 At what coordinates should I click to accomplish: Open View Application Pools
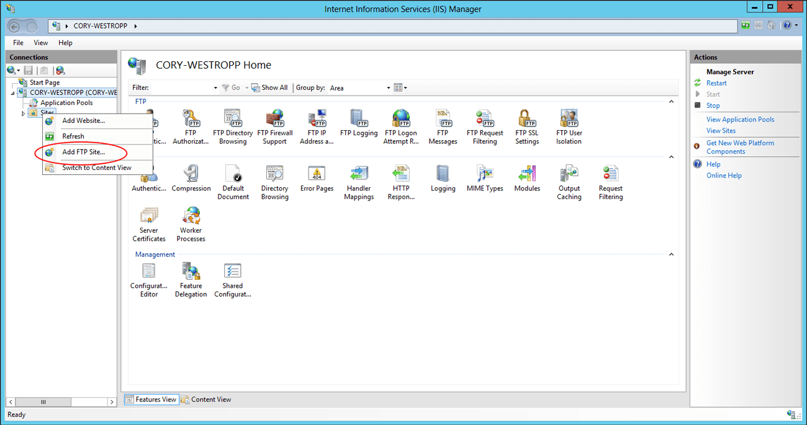tap(740, 119)
